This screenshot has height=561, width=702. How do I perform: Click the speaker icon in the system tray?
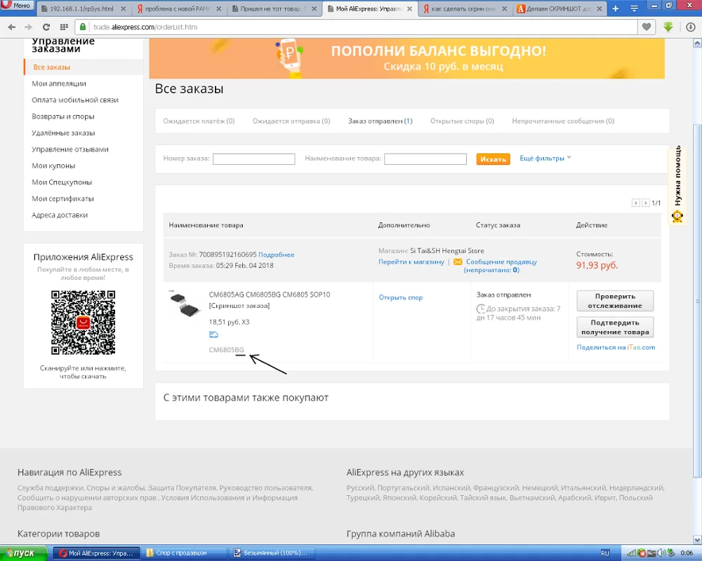click(x=661, y=553)
